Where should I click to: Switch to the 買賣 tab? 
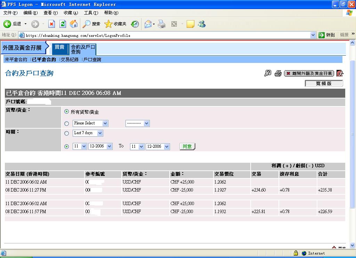[60, 49]
